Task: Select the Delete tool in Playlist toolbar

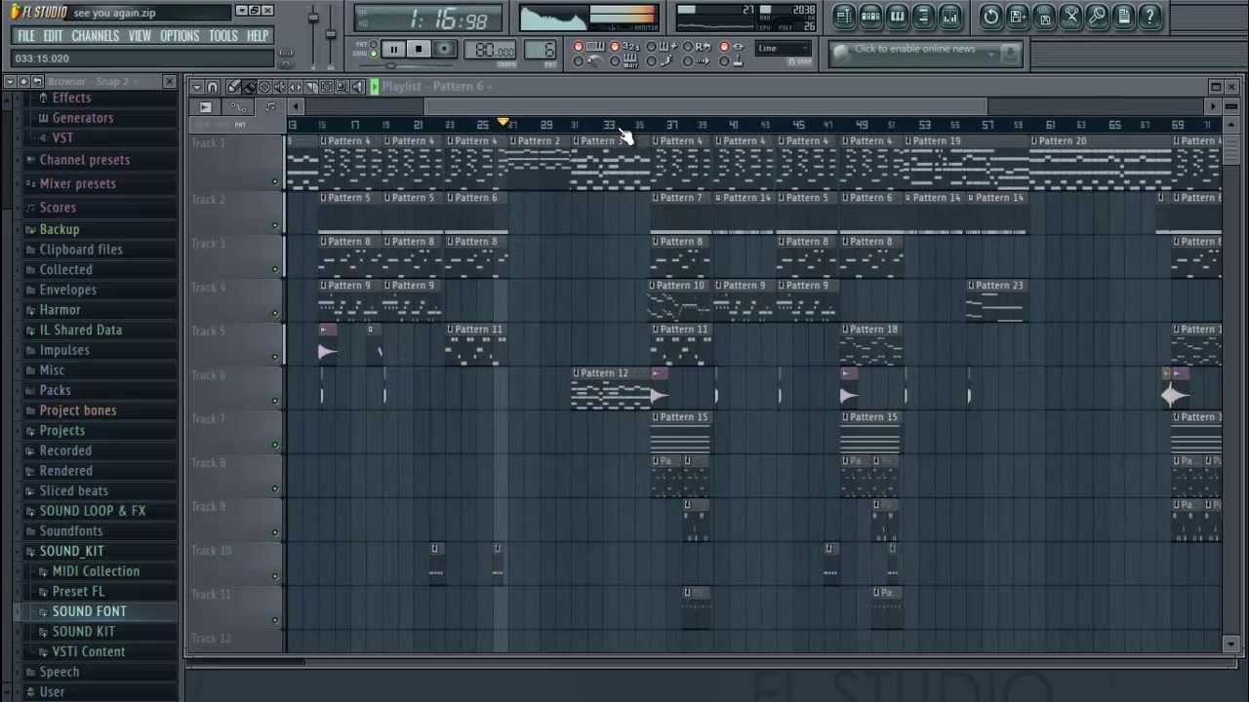Action: coord(264,87)
